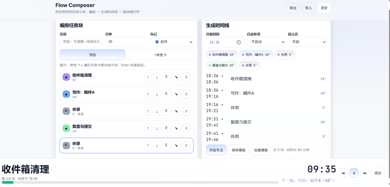The height and width of the screenshot is (187, 390).
Task: Select the 复盘与提交 task row
Action: tap(126, 129)
